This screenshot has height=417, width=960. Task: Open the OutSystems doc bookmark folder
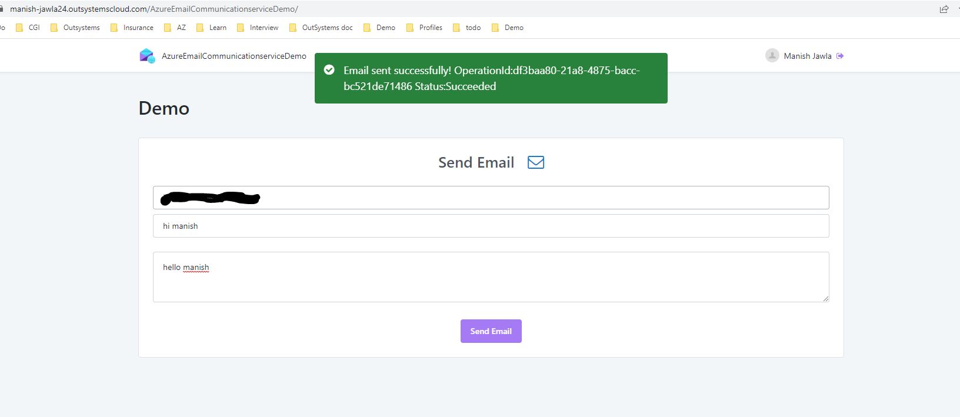pyautogui.click(x=321, y=28)
